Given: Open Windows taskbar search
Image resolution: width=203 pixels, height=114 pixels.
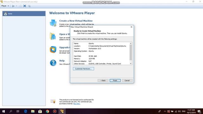Looking at the screenshot, I should tap(11, 111).
